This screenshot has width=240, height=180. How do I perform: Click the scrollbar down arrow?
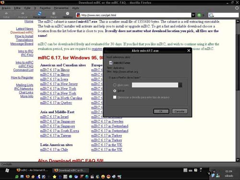(x=238, y=160)
